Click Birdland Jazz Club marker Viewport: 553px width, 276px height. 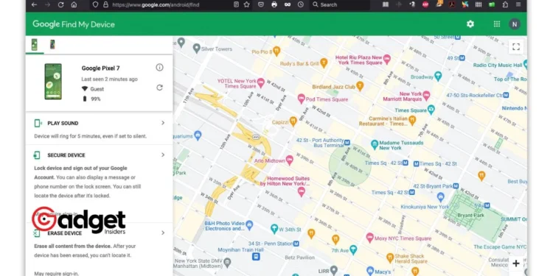tap(359, 86)
